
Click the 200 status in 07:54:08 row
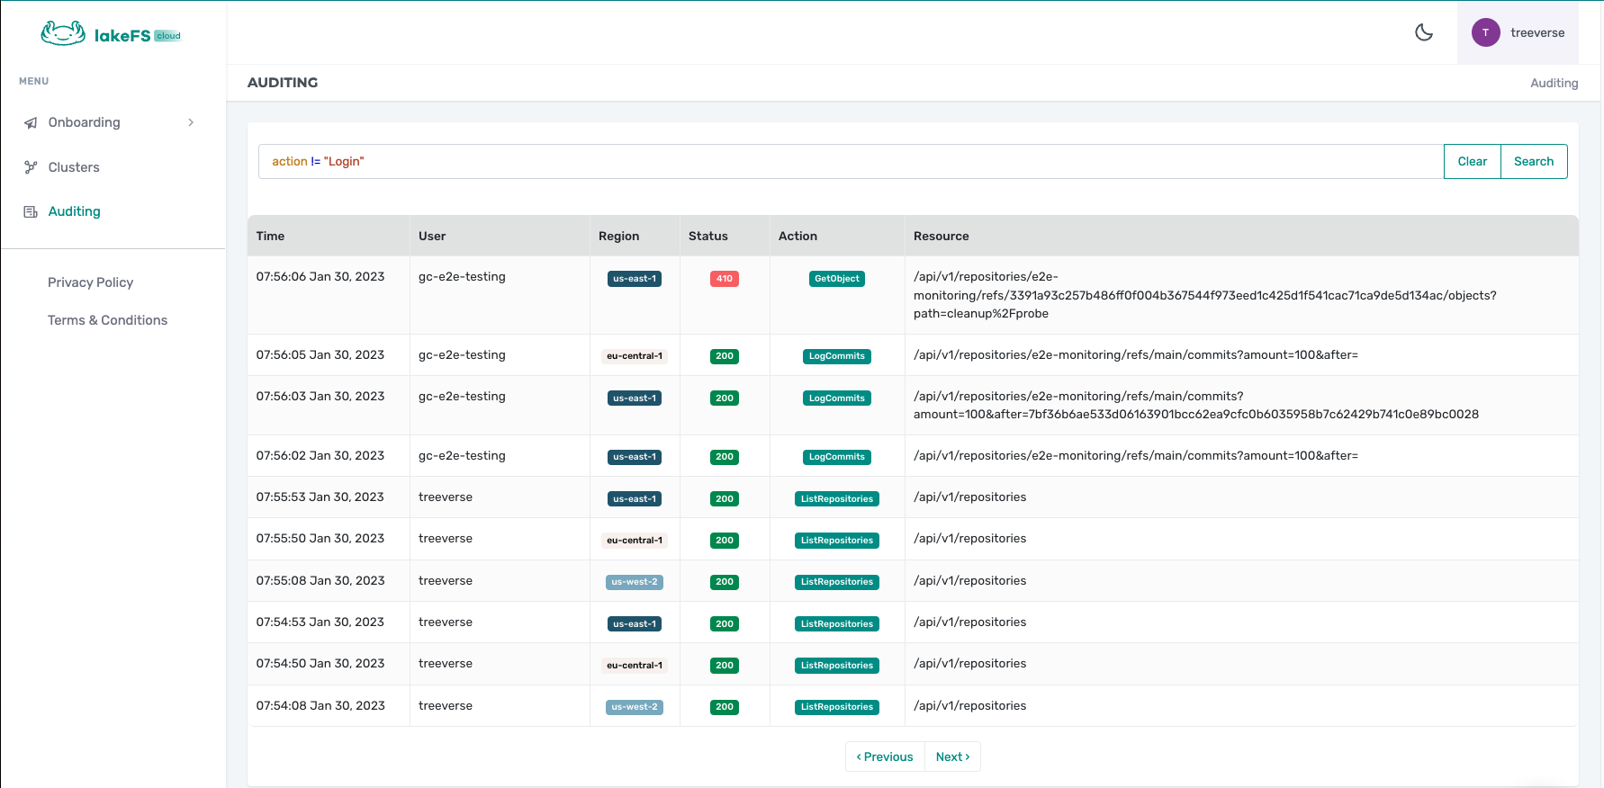click(725, 707)
